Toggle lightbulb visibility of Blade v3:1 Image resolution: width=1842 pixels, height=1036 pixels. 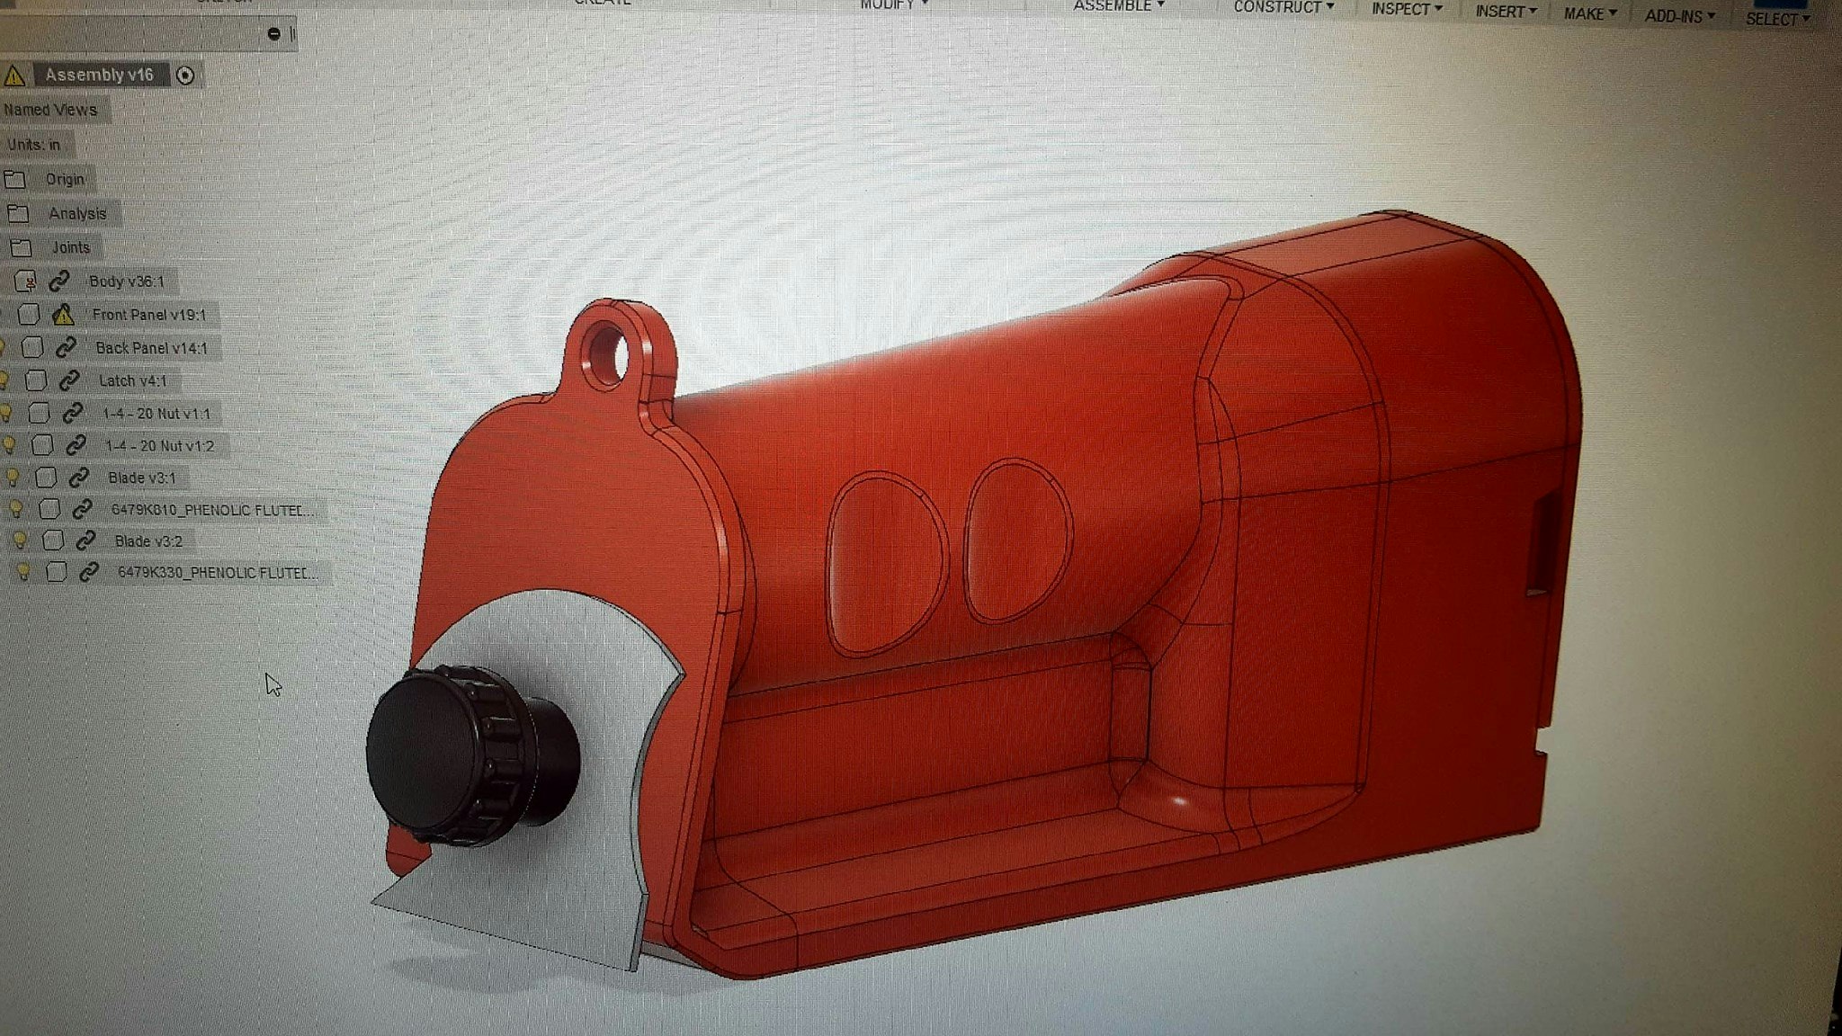(x=13, y=478)
